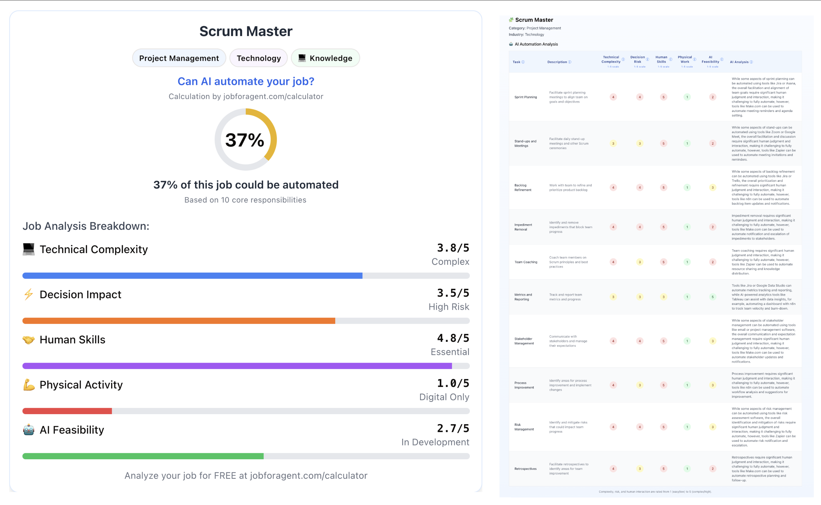The height and width of the screenshot is (505, 821).
Task: Click puzzle icon next to Scrum Master title
Action: click(511, 20)
